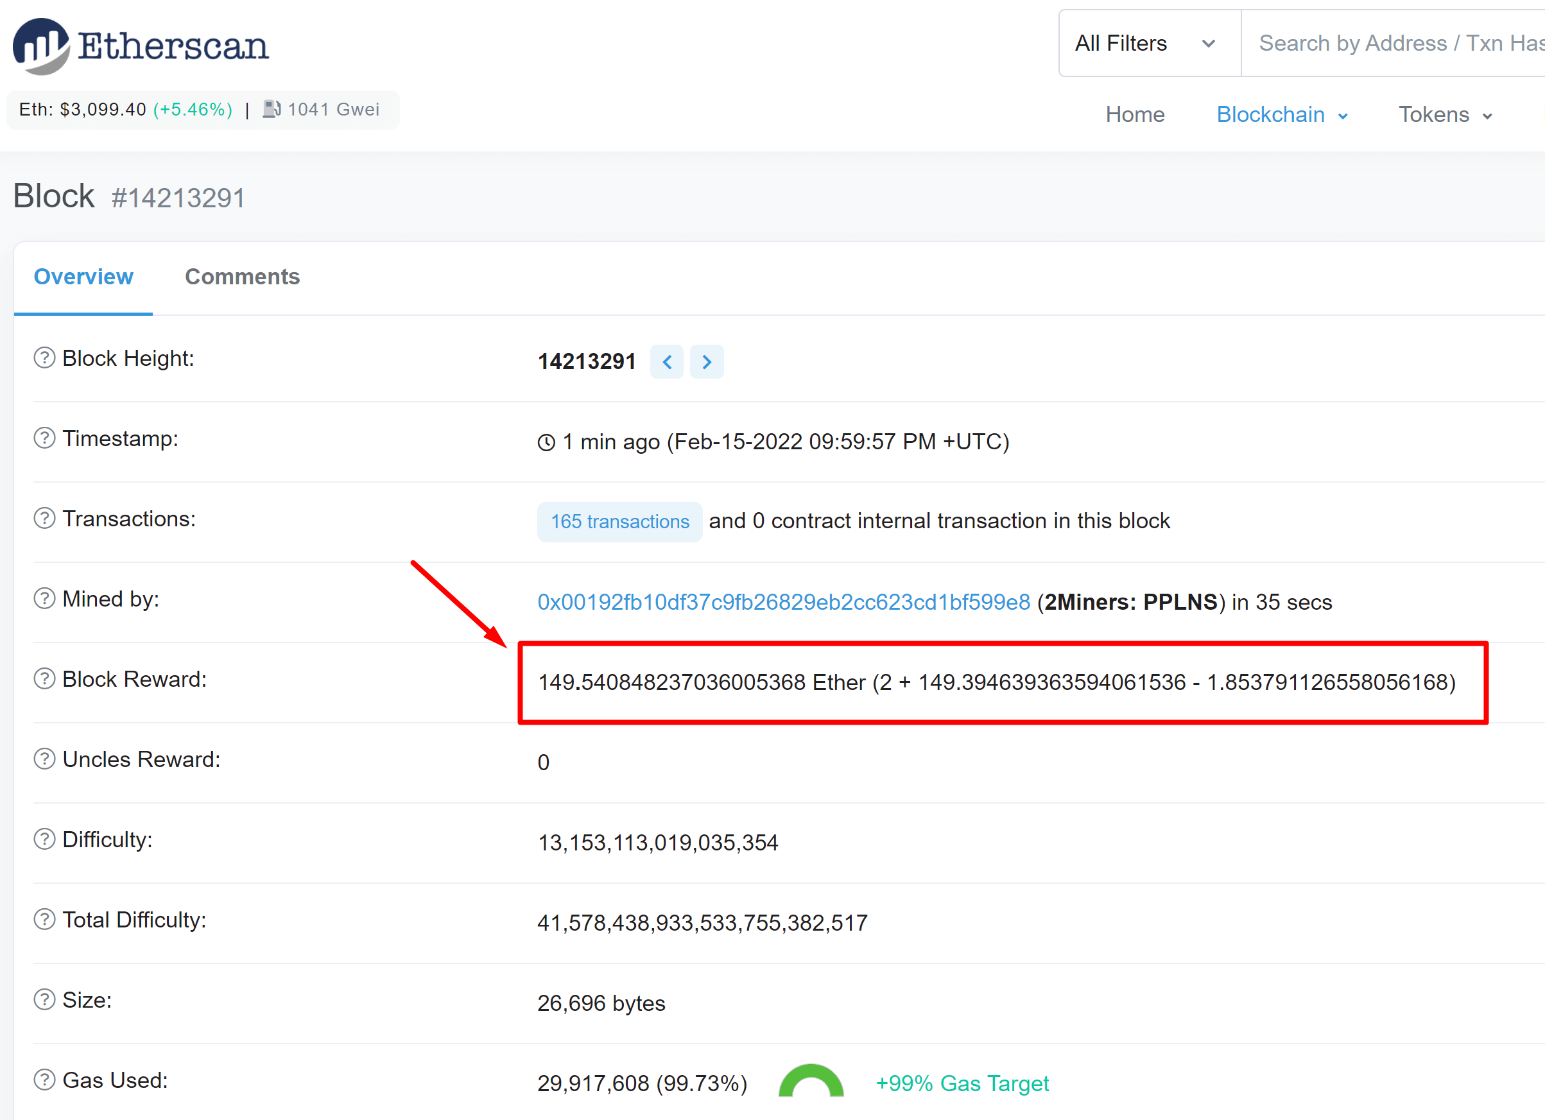
Task: Go to next block arrow
Action: [x=707, y=362]
